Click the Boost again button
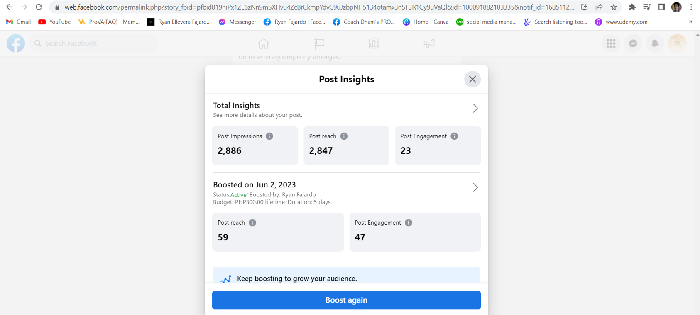 346,300
